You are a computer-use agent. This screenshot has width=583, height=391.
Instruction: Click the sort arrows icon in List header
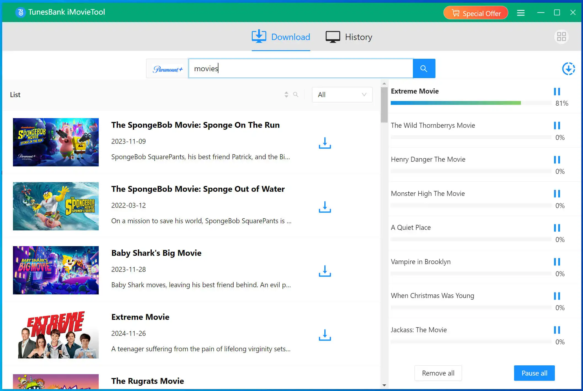286,95
